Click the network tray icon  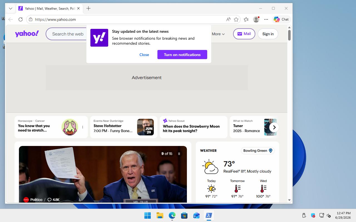(322, 215)
